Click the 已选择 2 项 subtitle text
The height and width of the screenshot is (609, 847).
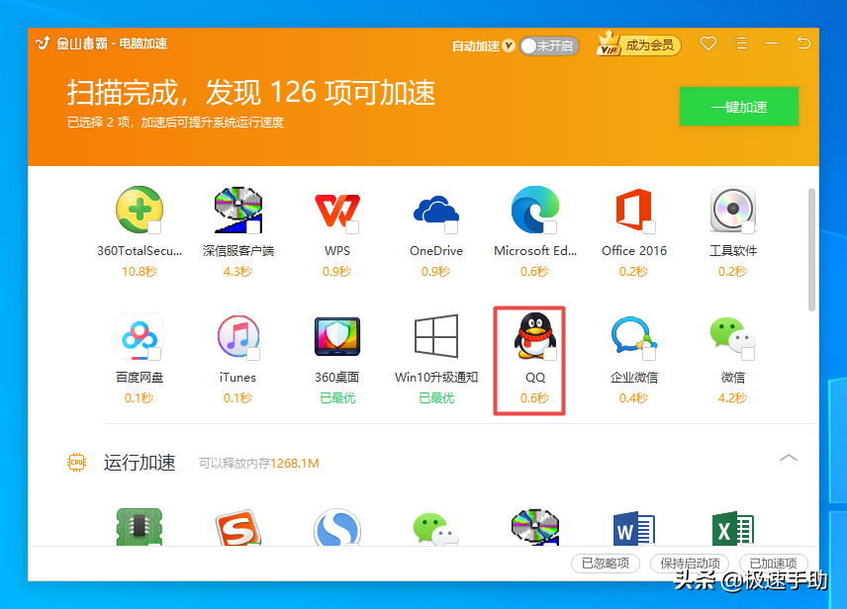click(175, 123)
